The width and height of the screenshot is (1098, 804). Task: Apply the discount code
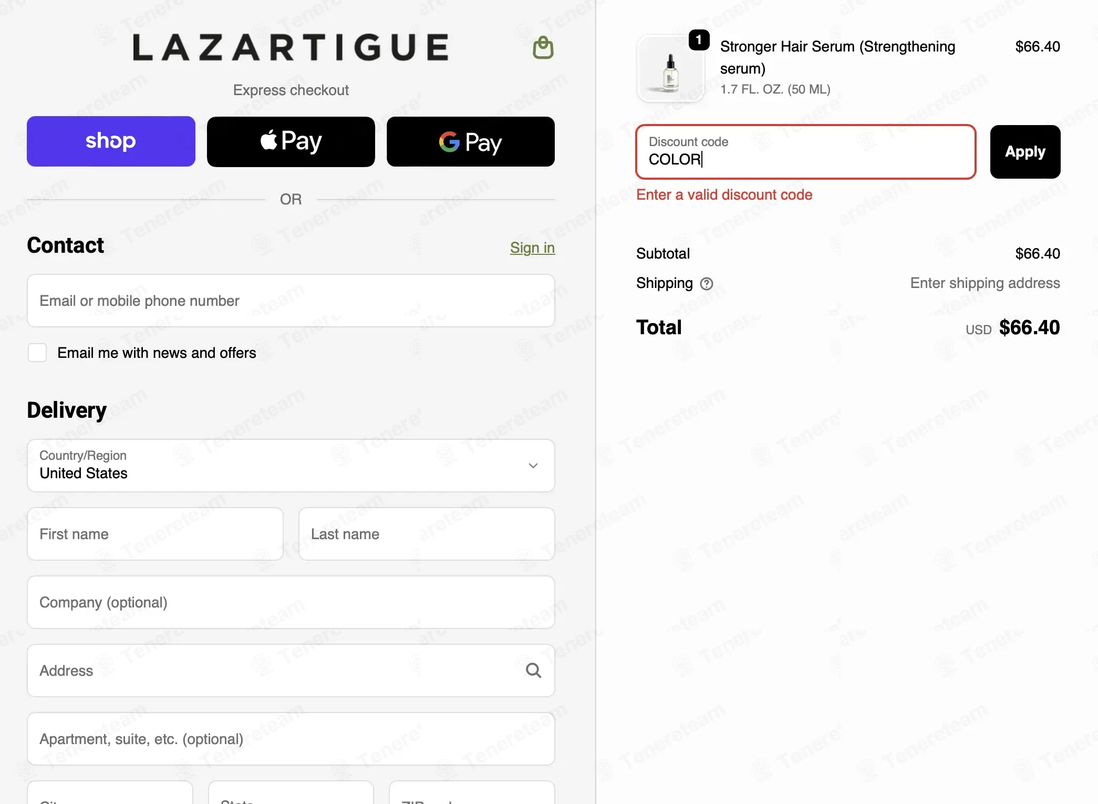click(x=1025, y=152)
